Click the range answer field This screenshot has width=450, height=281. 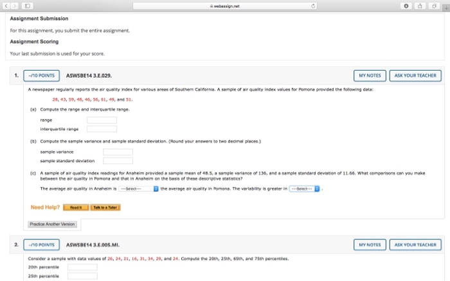(102, 120)
